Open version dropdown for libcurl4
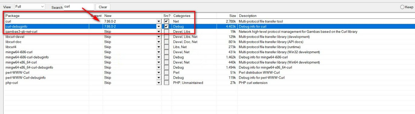Viewport: 415px width, 114px height. [159, 47]
